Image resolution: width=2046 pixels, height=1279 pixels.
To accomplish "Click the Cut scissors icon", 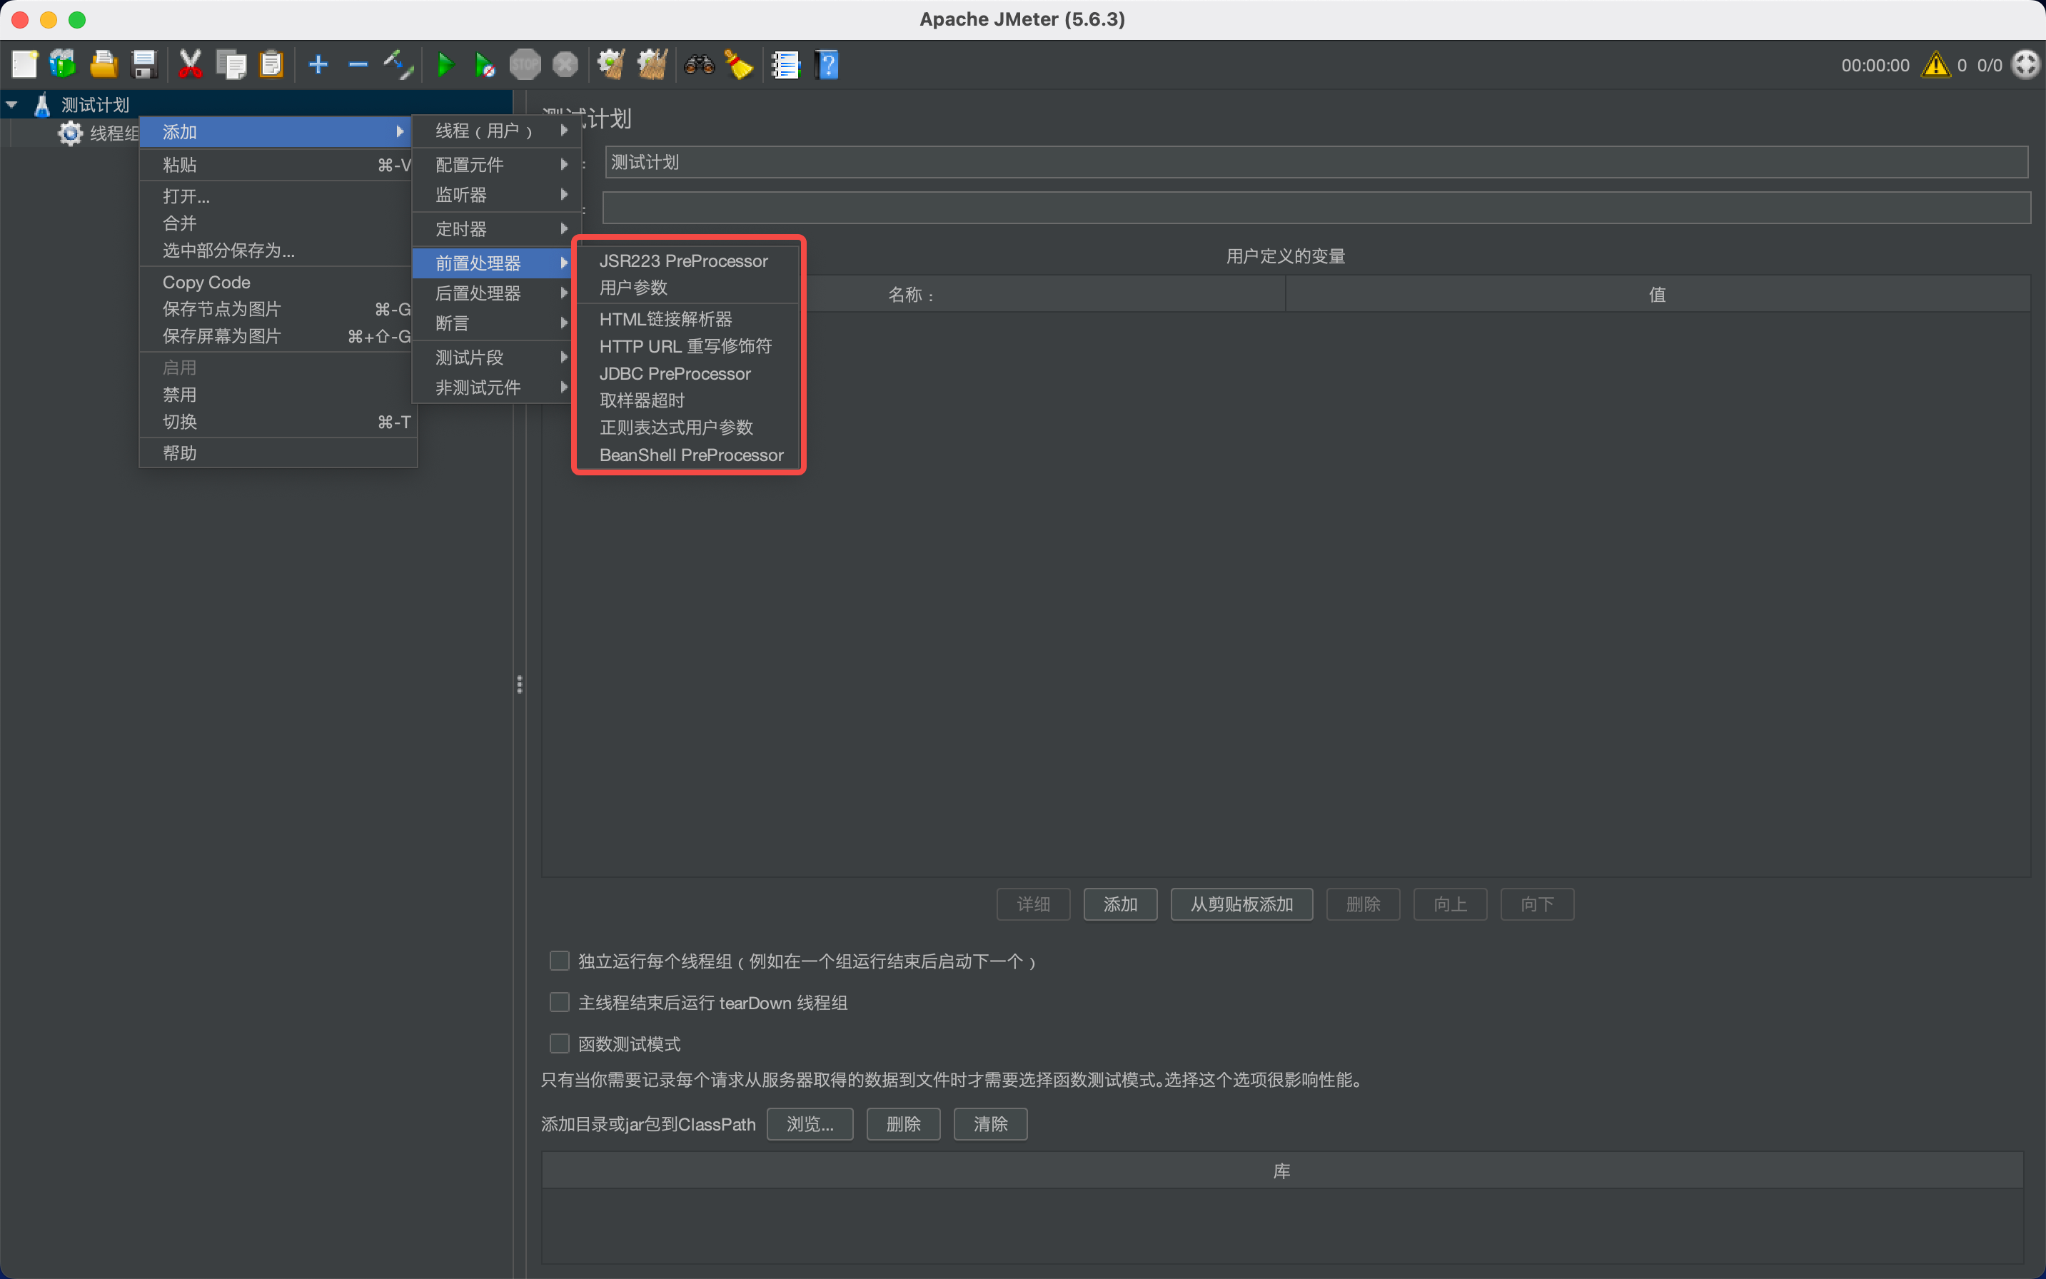I will tap(191, 64).
